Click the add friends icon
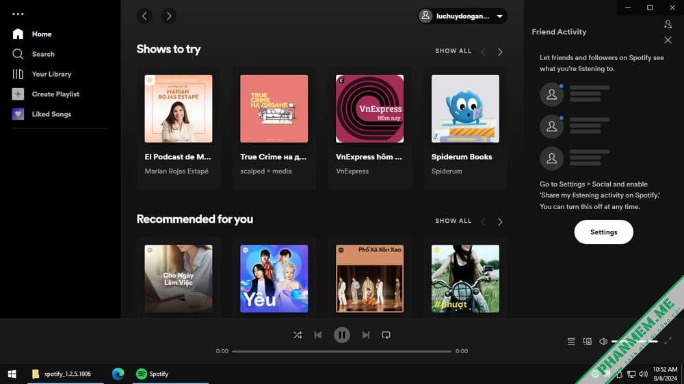The height and width of the screenshot is (384, 684). [668, 24]
